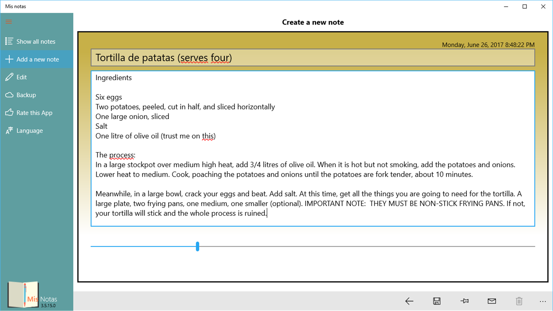Viewport: 553px width, 311px height.
Task: Click the Tortilla de patatas title field
Action: [312, 57]
